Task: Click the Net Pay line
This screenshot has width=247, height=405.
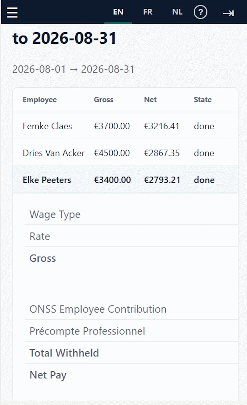Action: [131, 375]
